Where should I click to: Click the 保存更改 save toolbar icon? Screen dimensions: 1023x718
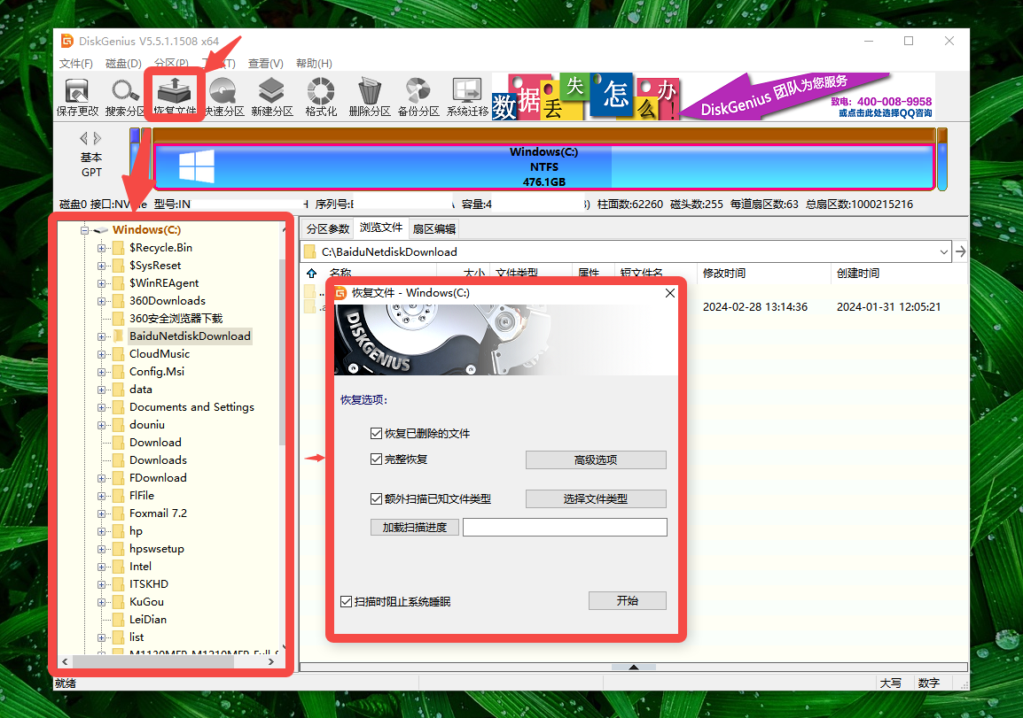click(x=77, y=97)
